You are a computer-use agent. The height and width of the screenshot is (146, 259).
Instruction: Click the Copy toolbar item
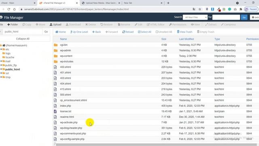pos(27,24)
